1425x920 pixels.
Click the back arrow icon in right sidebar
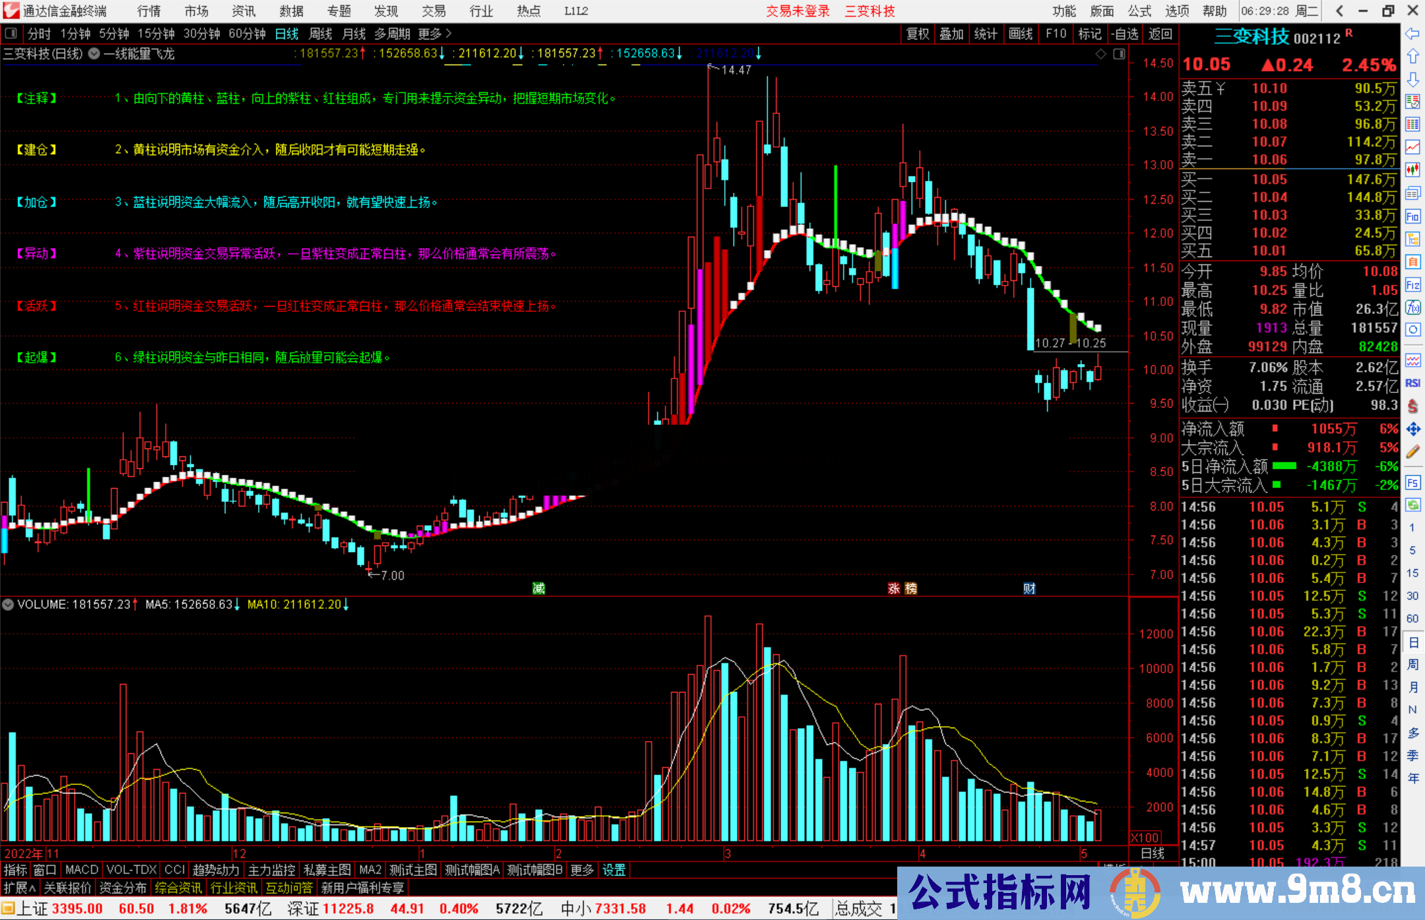pos(1412,34)
